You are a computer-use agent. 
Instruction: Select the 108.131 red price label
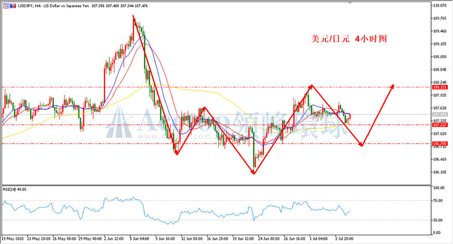coord(439,87)
